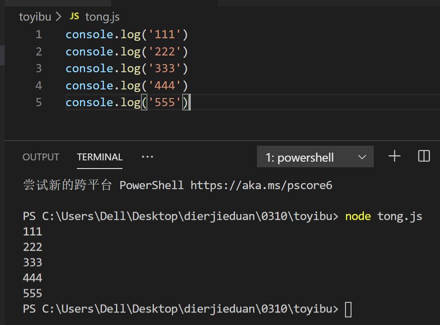The height and width of the screenshot is (325, 440).
Task: Click the terminal output line 333
Action: [x=33, y=263]
